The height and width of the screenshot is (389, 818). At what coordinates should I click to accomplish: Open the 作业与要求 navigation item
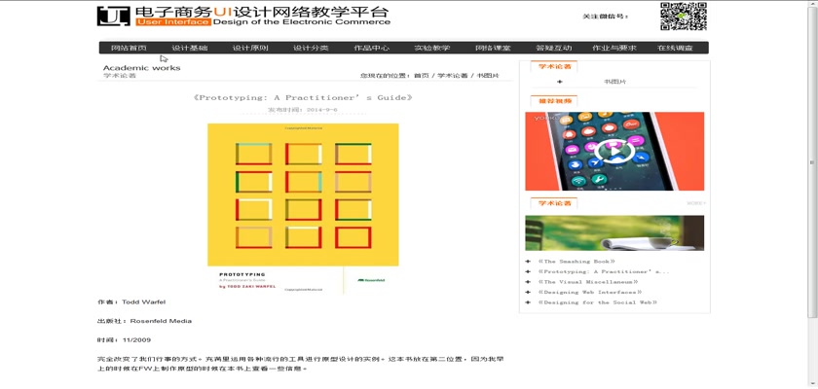[614, 48]
